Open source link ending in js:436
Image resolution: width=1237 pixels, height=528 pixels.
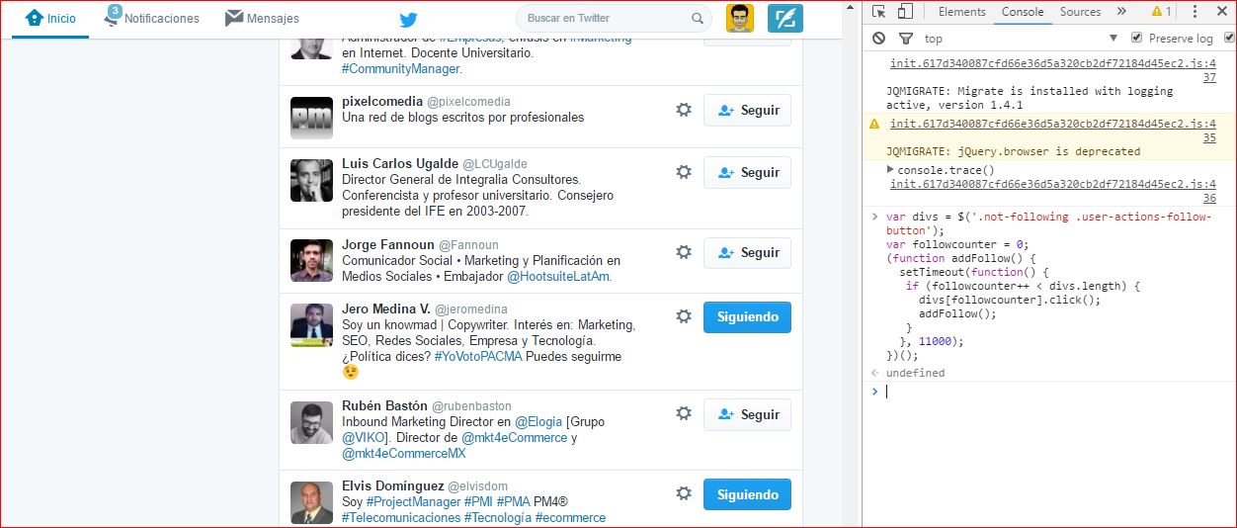1053,191
